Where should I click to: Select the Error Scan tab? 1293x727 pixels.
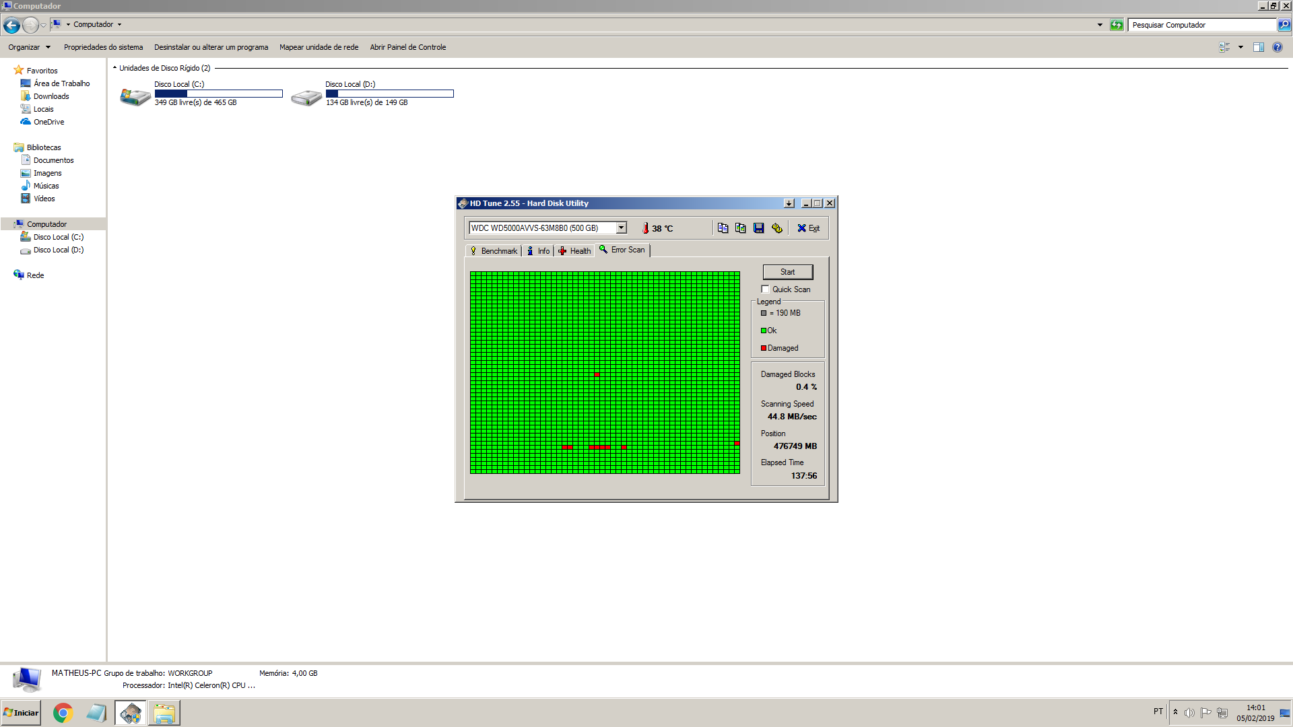click(622, 250)
